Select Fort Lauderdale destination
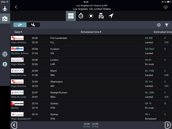 pos(58,38)
